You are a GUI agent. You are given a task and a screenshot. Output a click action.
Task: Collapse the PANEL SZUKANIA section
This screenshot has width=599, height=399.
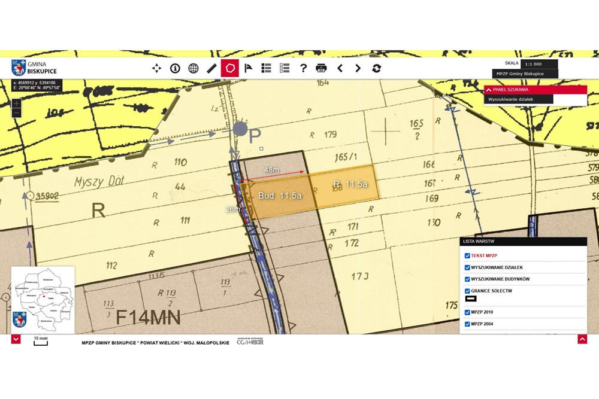coord(489,90)
